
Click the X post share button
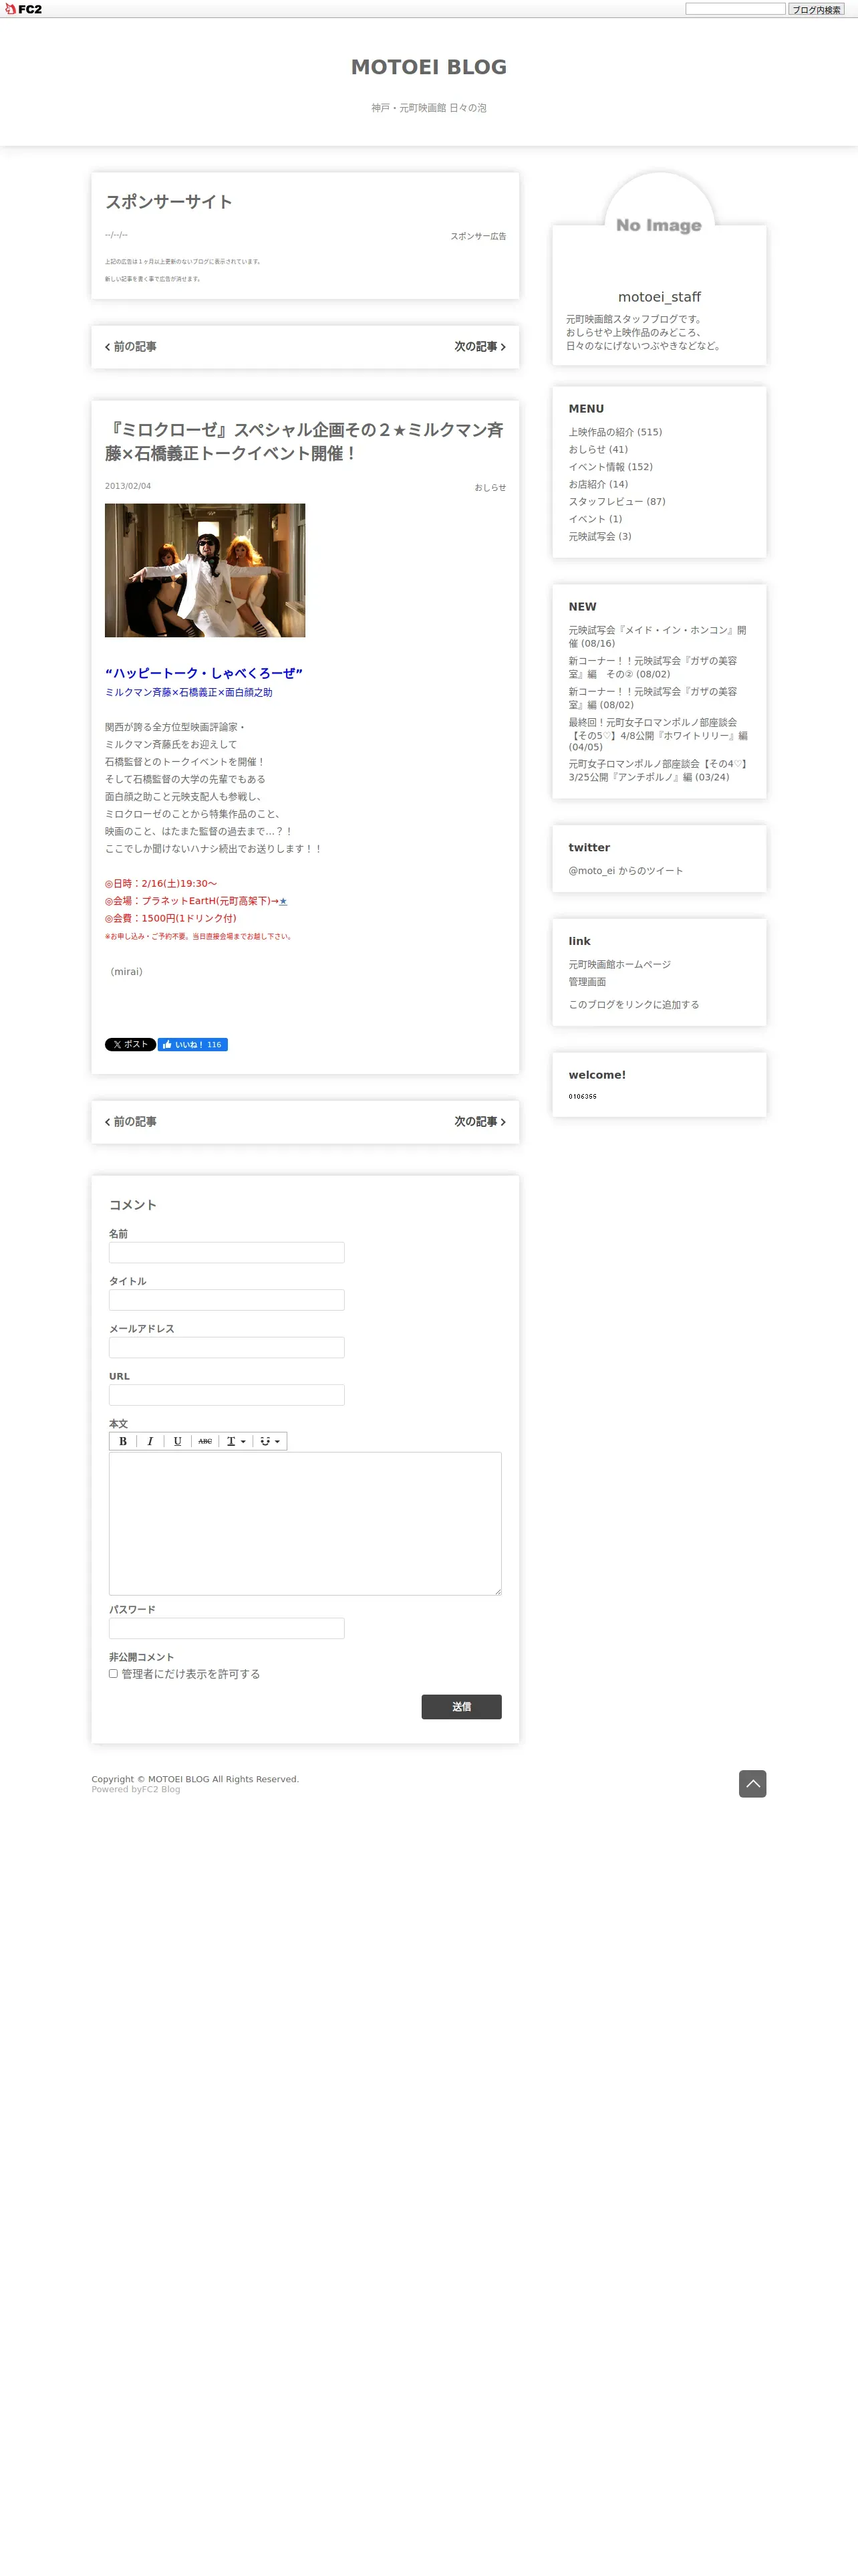pyautogui.click(x=130, y=1044)
